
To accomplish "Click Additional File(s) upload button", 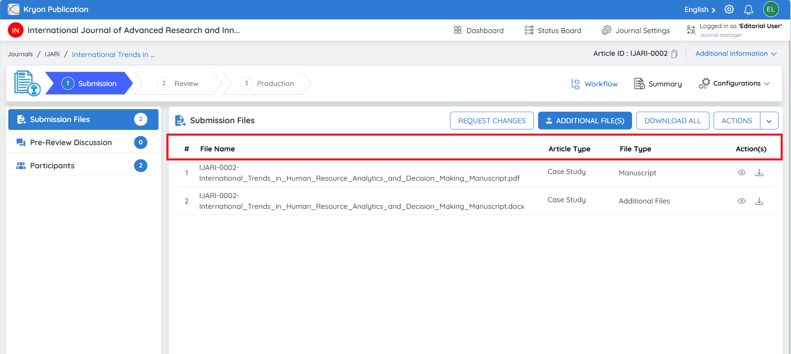I will click(585, 121).
